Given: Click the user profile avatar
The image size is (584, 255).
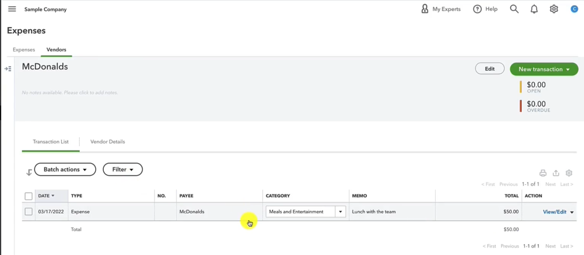Looking at the screenshot, I should (574, 9).
